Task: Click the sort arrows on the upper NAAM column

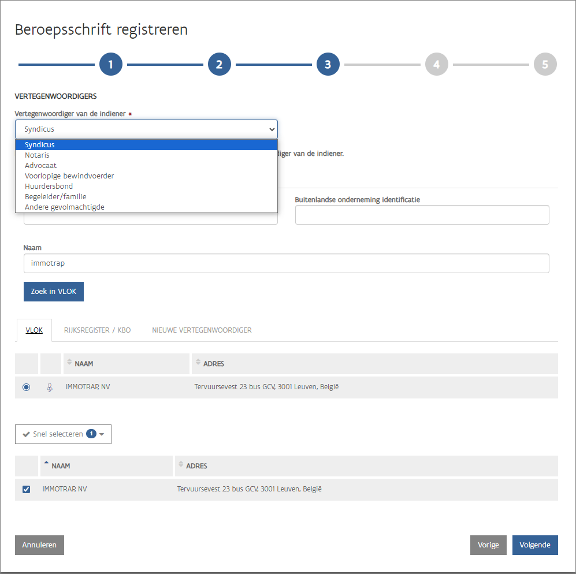Action: point(69,363)
